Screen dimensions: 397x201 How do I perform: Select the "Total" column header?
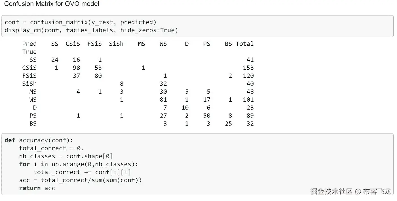244,44
